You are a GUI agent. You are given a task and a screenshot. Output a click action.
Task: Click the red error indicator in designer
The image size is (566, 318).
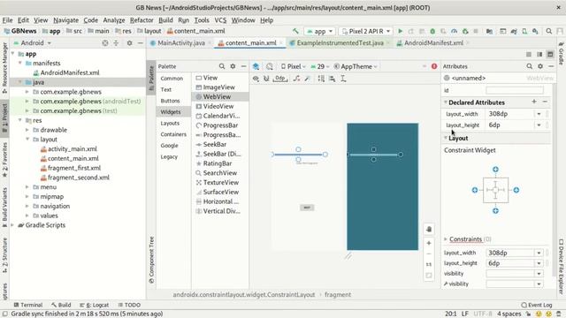click(434, 66)
